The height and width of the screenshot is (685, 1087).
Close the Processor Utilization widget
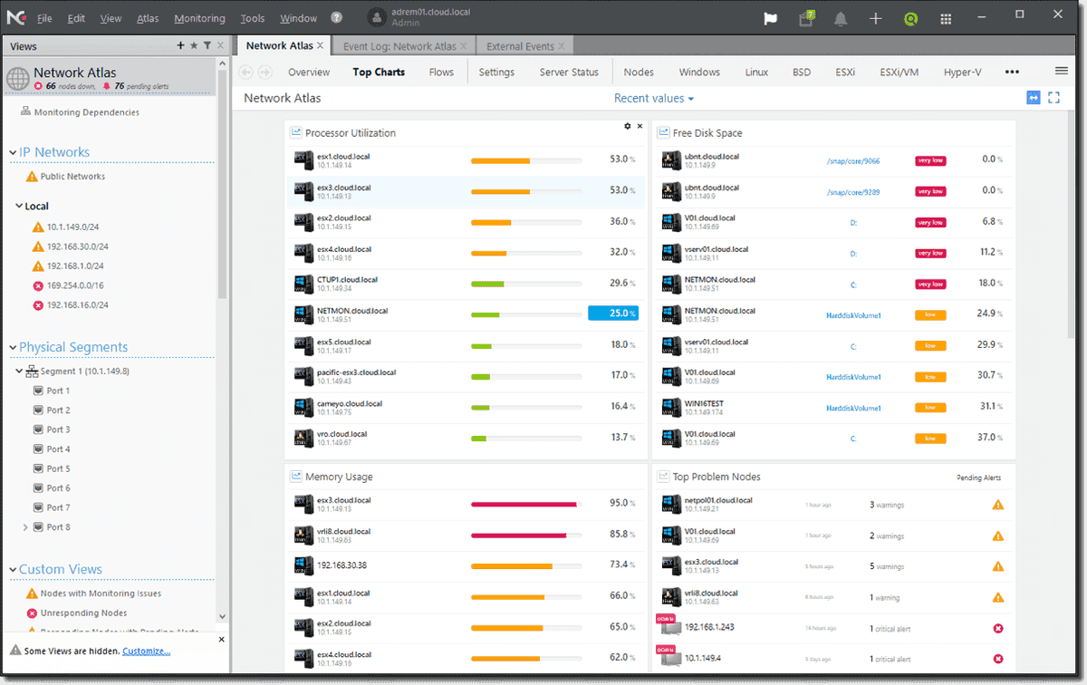coord(640,126)
